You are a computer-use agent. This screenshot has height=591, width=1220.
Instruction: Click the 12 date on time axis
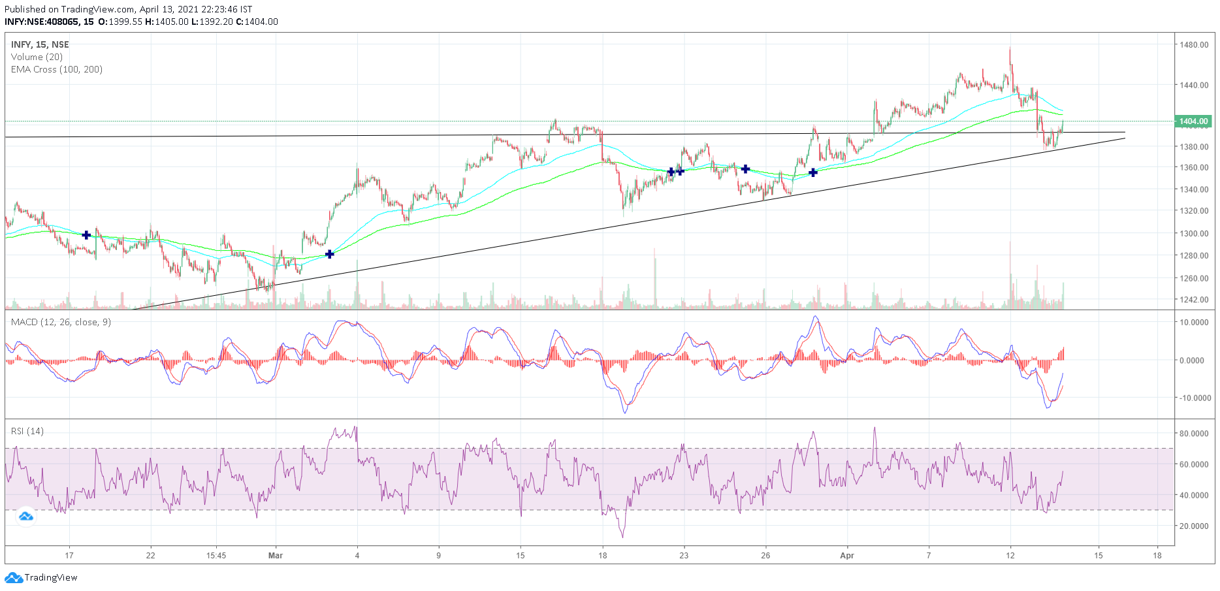[1010, 556]
